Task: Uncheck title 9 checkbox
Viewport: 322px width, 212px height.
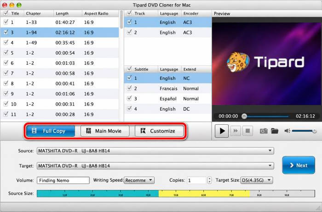Action: tap(6, 94)
